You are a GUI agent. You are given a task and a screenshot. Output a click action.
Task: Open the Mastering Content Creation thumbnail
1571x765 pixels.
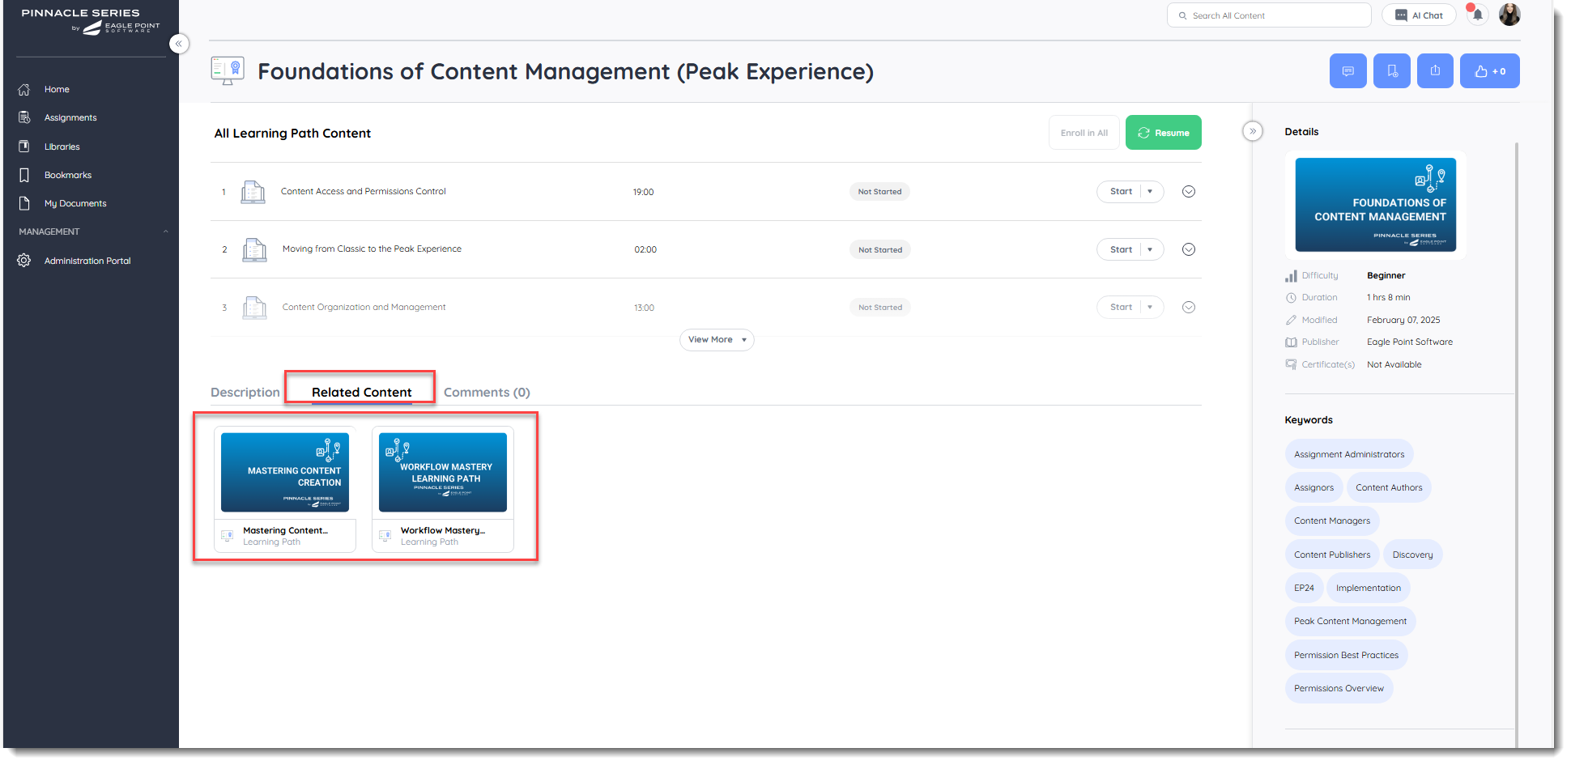click(285, 472)
